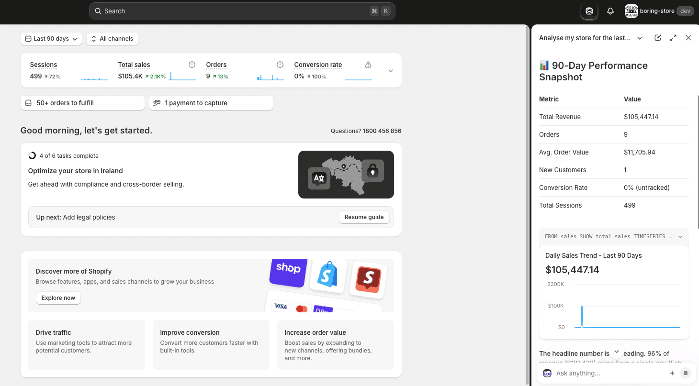Open the Sidekick assistant icon in top bar

point(589,11)
